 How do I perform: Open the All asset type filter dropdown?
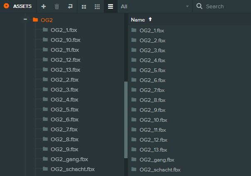click(155, 7)
